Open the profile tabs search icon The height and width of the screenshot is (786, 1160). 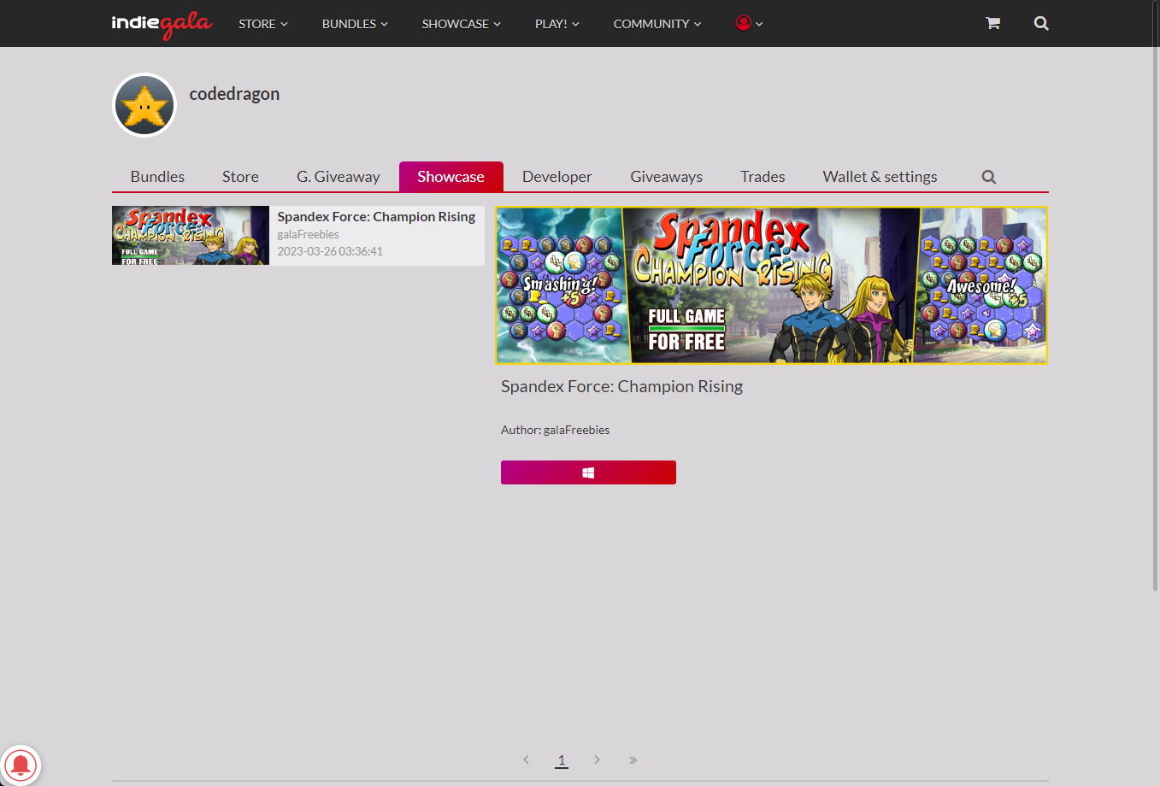(x=989, y=177)
